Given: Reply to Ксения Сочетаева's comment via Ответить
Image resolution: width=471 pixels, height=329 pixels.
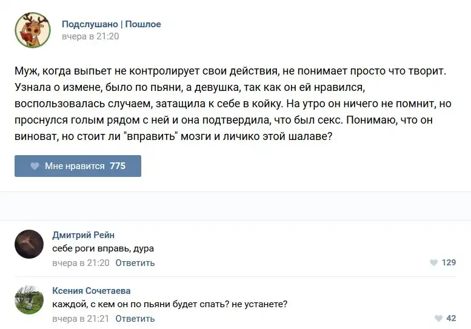Looking at the screenshot, I should 135,319.
